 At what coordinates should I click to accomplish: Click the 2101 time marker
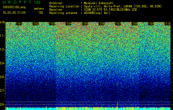pos(19,24)
